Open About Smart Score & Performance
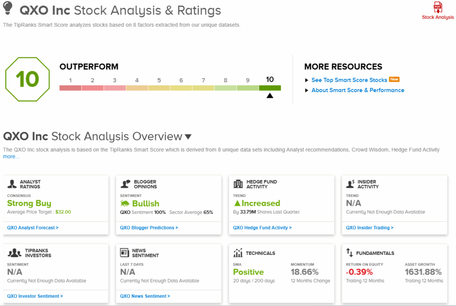Screen dimensions: 456x306 (x=358, y=90)
